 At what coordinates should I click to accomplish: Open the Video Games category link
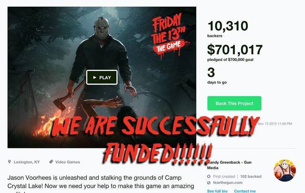click(x=68, y=162)
